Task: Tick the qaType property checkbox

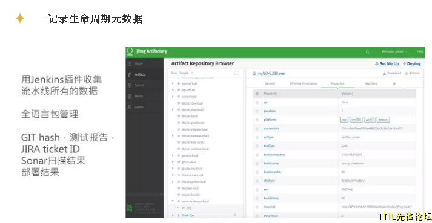Action: (257, 137)
